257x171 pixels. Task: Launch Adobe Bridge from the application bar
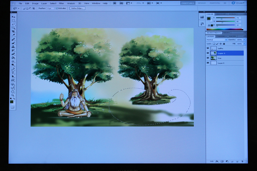click(x=115, y=3)
